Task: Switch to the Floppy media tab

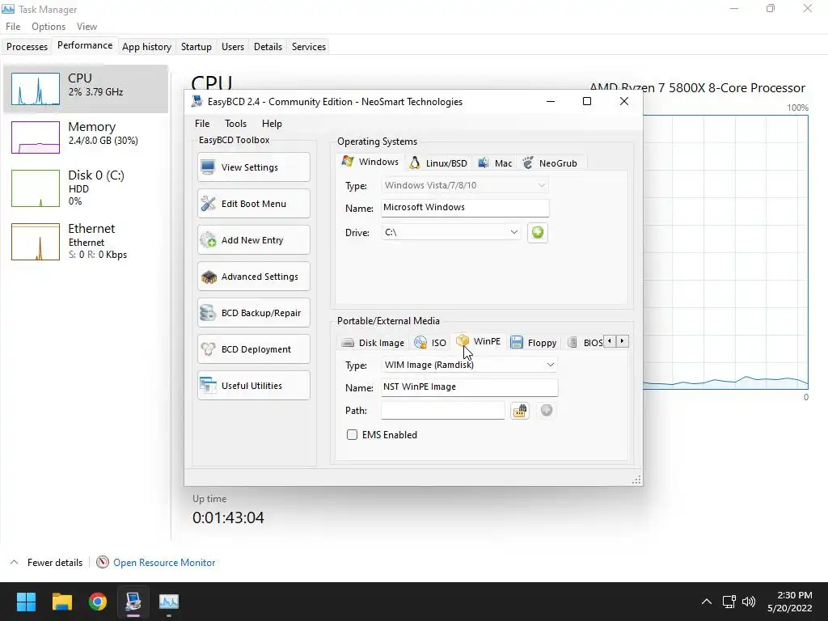Action: click(534, 343)
